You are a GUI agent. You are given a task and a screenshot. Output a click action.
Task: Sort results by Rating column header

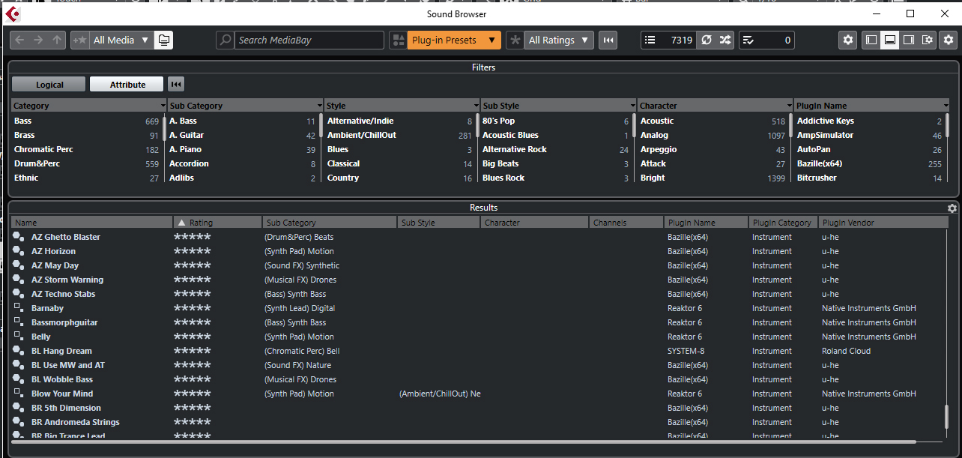(x=217, y=223)
